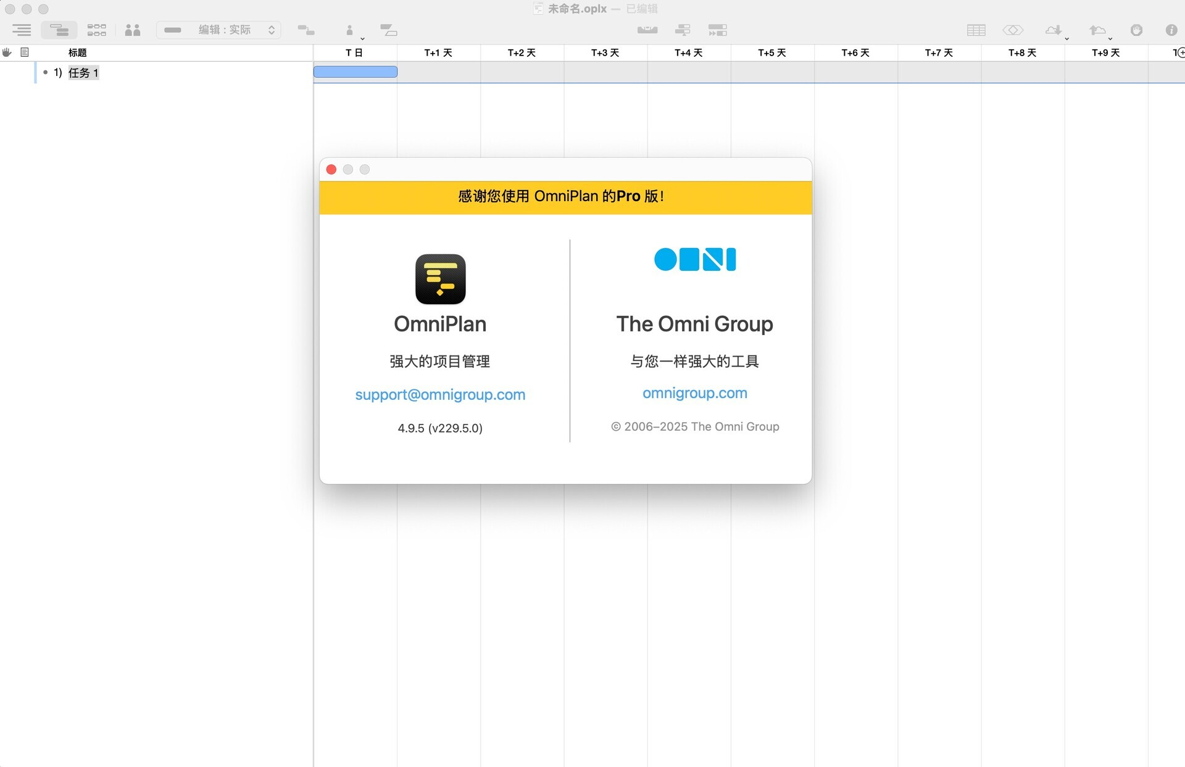The height and width of the screenshot is (767, 1185).
Task: Open the assign resource tool
Action: (x=349, y=30)
